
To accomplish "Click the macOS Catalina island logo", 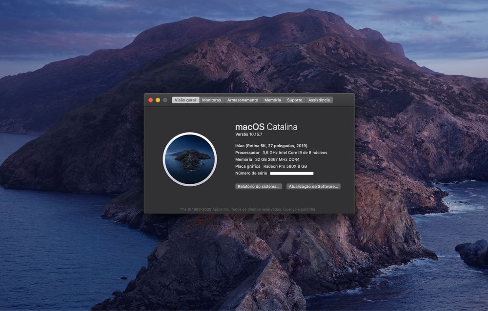I will click(x=190, y=159).
